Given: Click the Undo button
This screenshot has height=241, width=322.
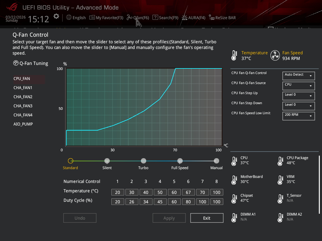Looking at the screenshot, I should (x=80, y=218).
